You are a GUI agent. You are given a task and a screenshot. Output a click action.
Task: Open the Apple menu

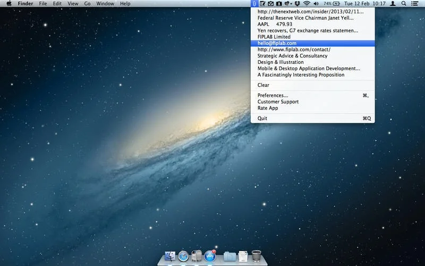(x=9, y=4)
